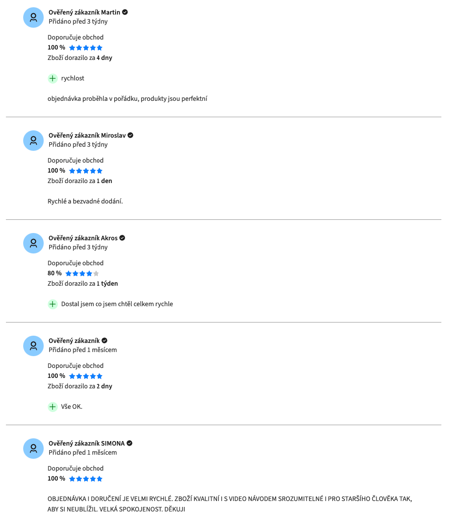Click Martin's five-star rating
Screen dimensions: 450x521
(x=86, y=48)
